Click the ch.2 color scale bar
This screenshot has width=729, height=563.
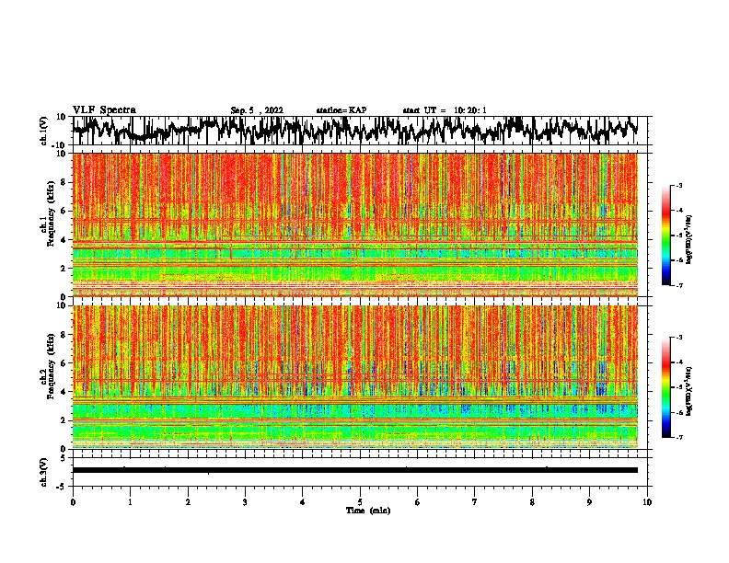pyautogui.click(x=665, y=387)
